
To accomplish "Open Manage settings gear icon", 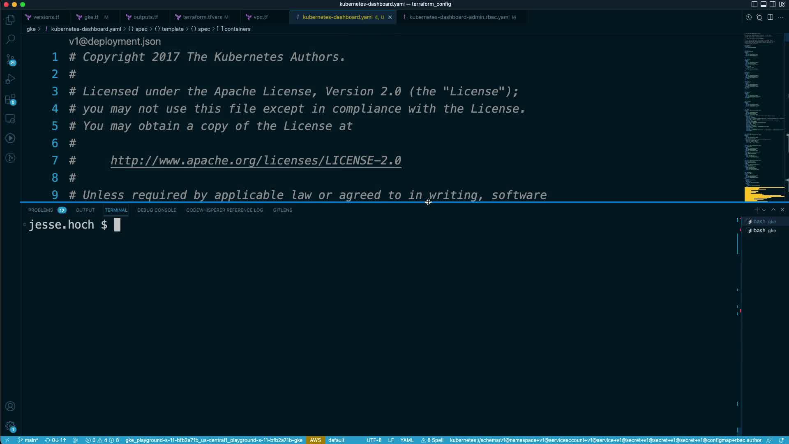I will (x=10, y=426).
